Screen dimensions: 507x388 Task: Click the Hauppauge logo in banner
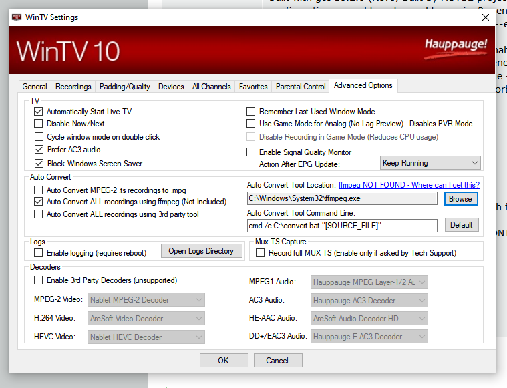tap(456, 49)
